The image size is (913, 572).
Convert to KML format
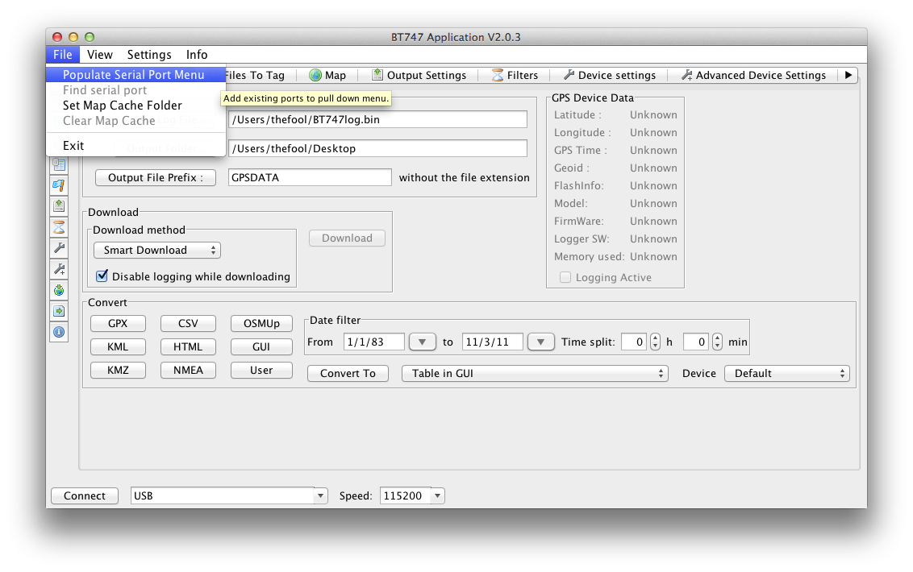pos(118,346)
